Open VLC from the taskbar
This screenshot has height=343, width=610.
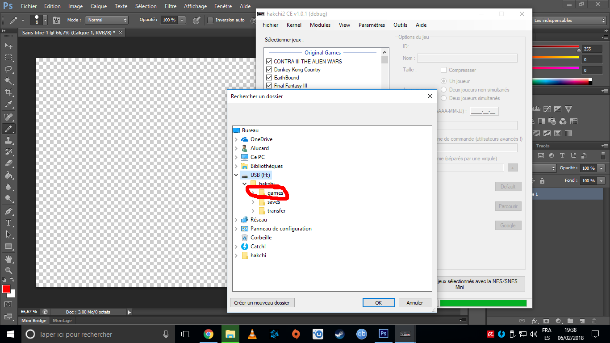point(252,334)
